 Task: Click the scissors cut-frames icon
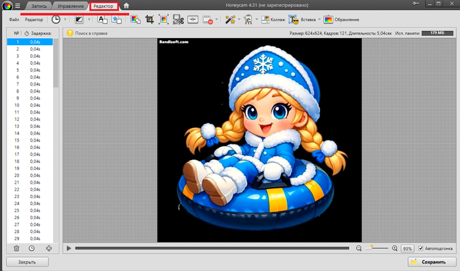click(178, 20)
